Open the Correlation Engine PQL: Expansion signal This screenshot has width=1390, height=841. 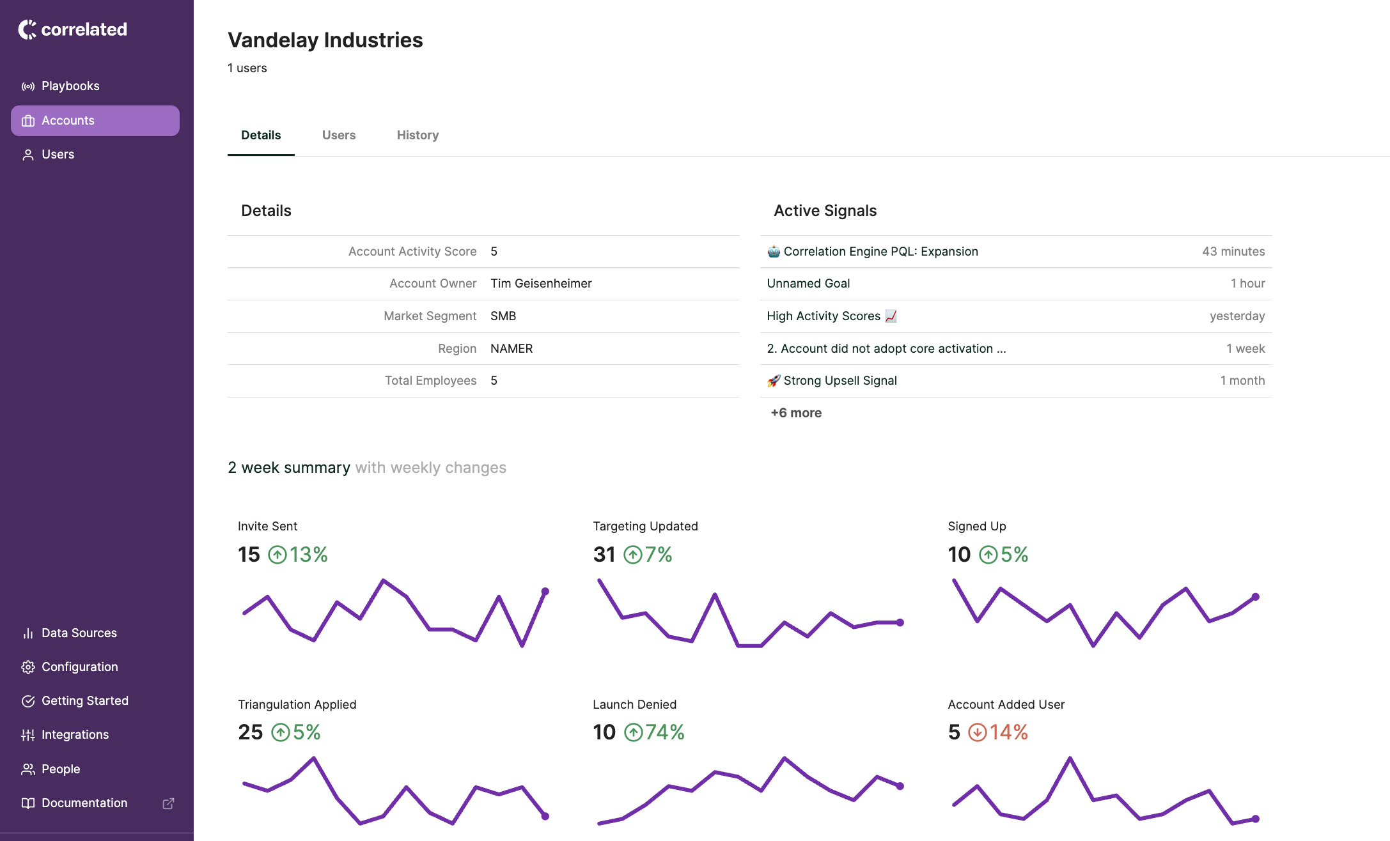[x=880, y=252]
